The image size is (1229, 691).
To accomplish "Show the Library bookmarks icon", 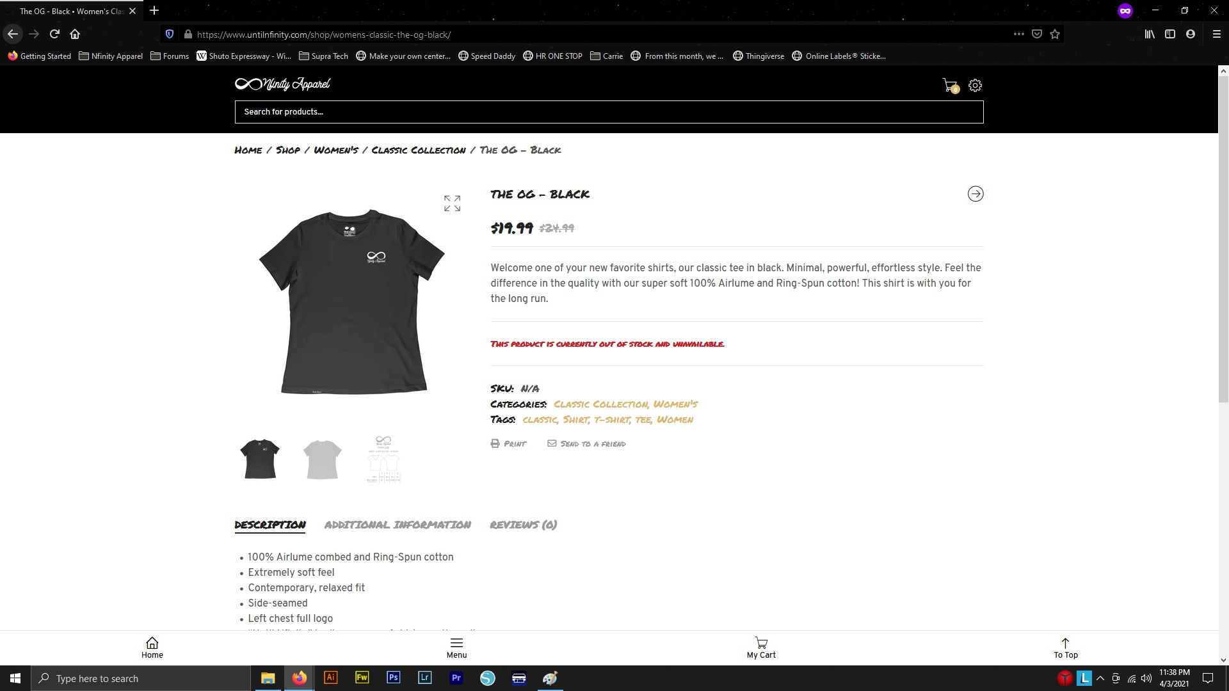I will pos(1150,34).
